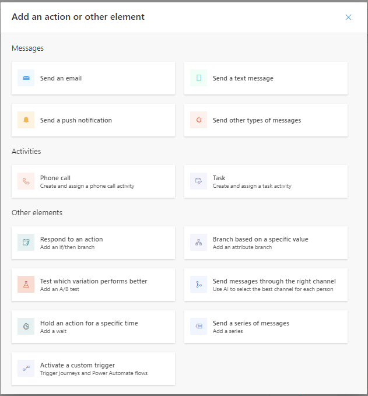Viewport: 368px width, 396px height.
Task: Click the attribute branch hierarchy icon
Action: [x=198, y=243]
